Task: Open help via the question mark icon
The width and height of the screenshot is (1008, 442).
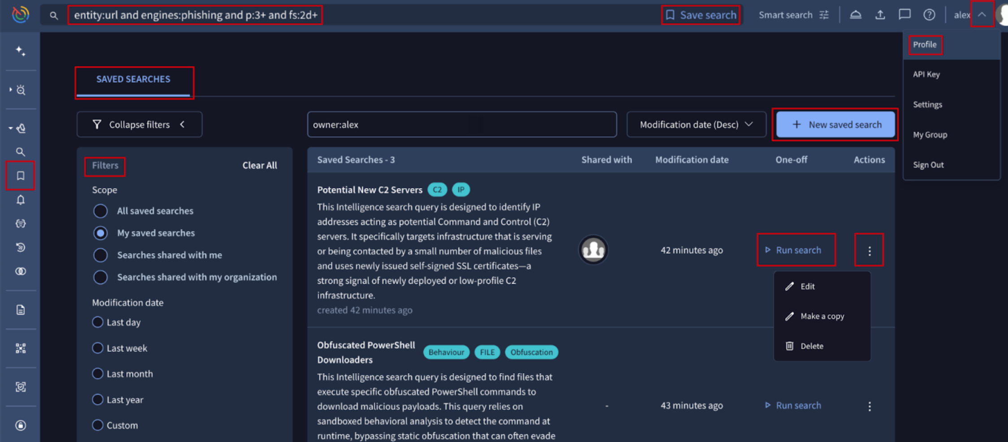Action: [929, 15]
